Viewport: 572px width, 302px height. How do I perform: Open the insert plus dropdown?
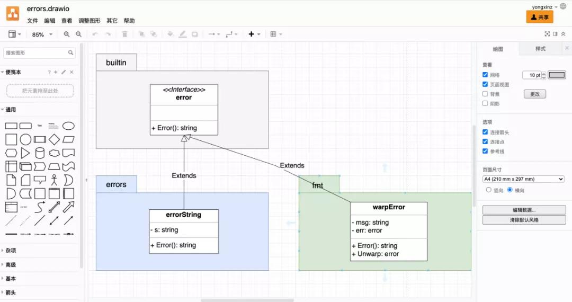[x=254, y=34]
